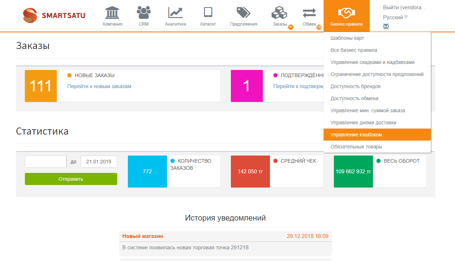
Task: Open Ограничение доступности предложений
Action: click(x=377, y=74)
